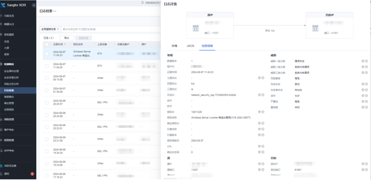Exclude 攻击状态 尝试 using minus icon
Screen dimensions: 371x180
pos(366,84)
